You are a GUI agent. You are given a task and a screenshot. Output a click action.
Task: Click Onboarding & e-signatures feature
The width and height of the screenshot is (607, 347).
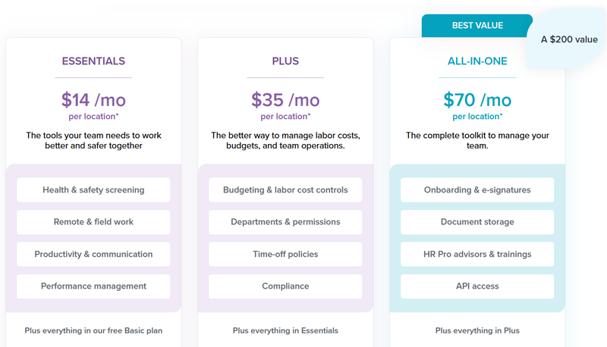click(x=477, y=189)
